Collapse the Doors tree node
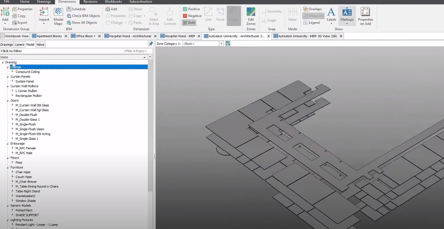Screen dimensions: 444x229 [x=8, y=100]
